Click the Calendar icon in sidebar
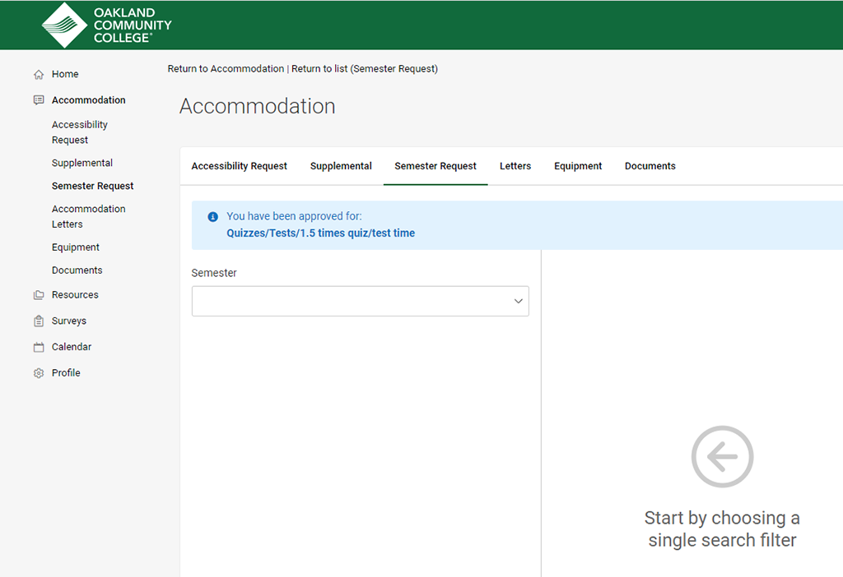This screenshot has height=577, width=843. 39,348
